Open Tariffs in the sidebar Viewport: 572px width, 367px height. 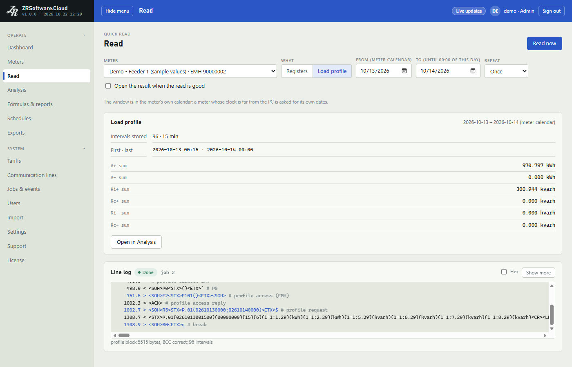pyautogui.click(x=47, y=161)
